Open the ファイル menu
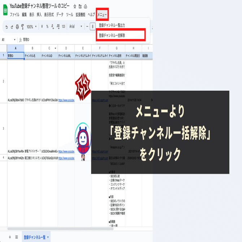 [x=15, y=15]
